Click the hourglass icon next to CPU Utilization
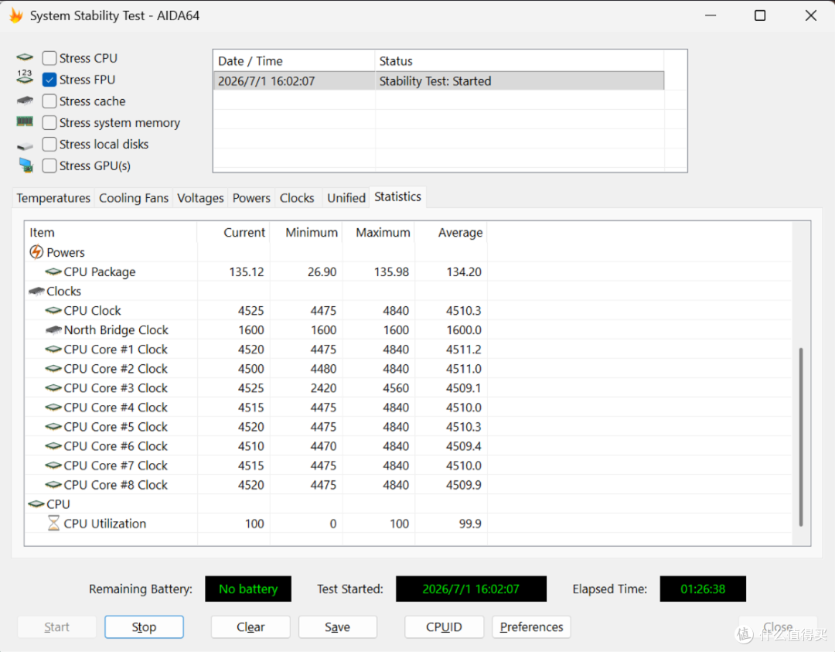Screen dimensions: 835x652 pos(53,523)
